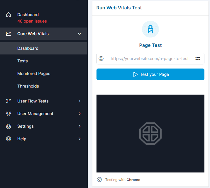Click the play icon on Test button

click(x=136, y=74)
